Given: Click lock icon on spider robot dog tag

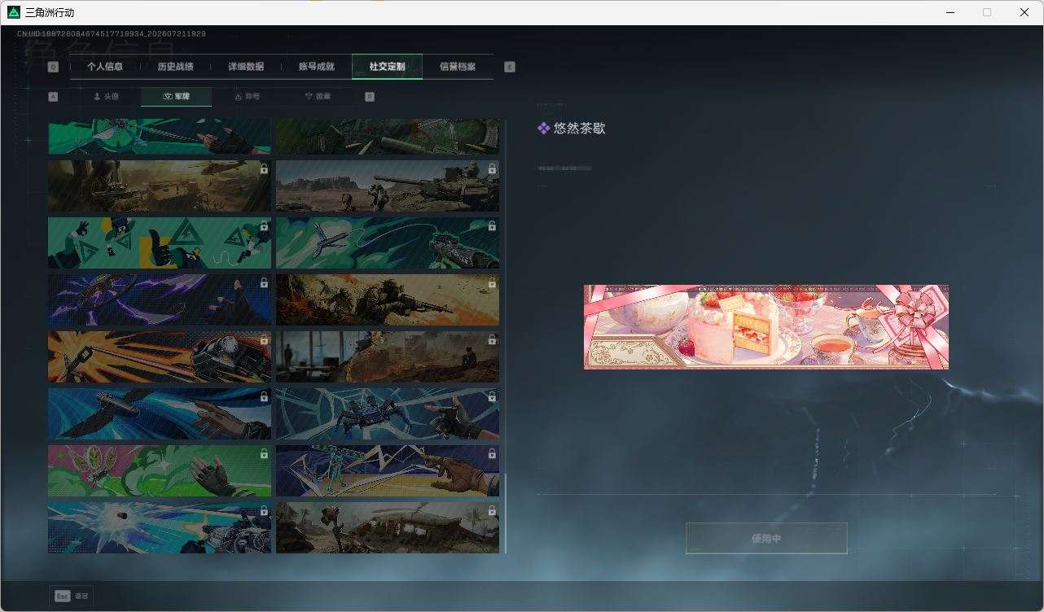Looking at the screenshot, I should [492, 397].
